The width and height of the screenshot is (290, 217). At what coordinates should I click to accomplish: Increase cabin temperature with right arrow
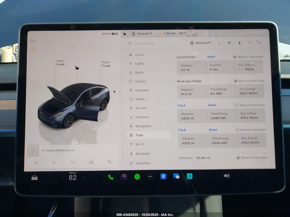[83, 178]
